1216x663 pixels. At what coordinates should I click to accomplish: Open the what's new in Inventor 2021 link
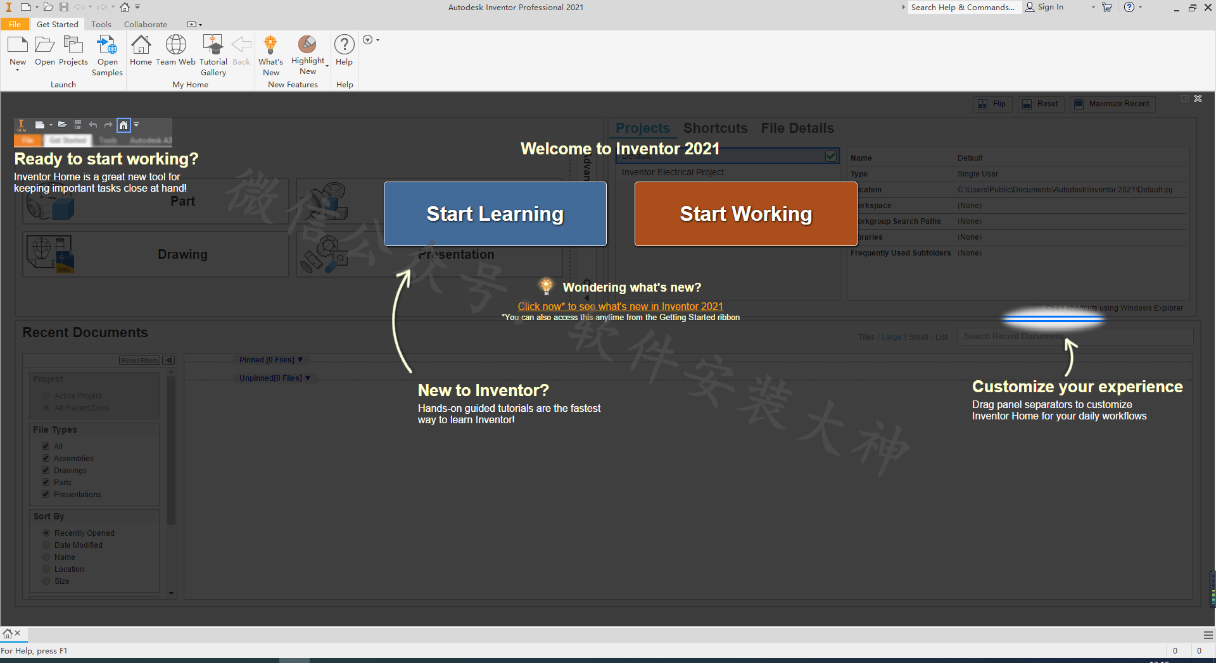coord(621,306)
